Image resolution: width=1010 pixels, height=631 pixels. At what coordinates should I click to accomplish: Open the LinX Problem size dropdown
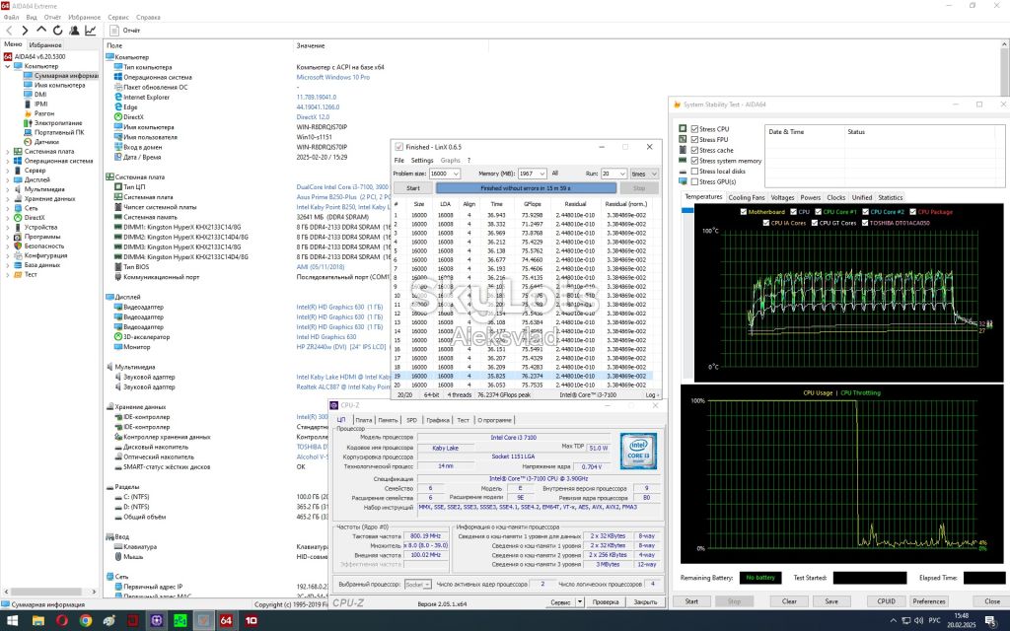(x=456, y=174)
